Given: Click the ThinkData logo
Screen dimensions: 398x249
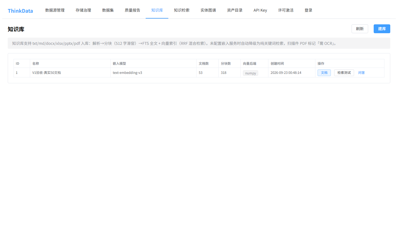Looking at the screenshot, I should [20, 11].
